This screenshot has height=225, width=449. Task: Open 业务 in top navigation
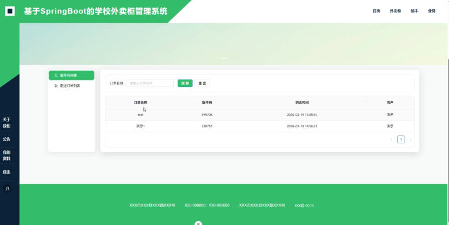[x=432, y=11]
